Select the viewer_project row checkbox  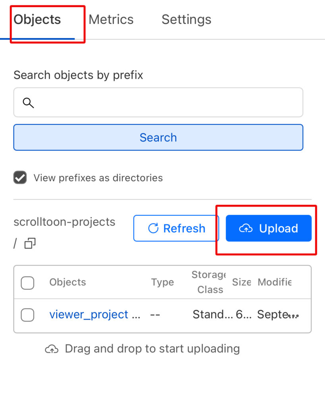[27, 315]
